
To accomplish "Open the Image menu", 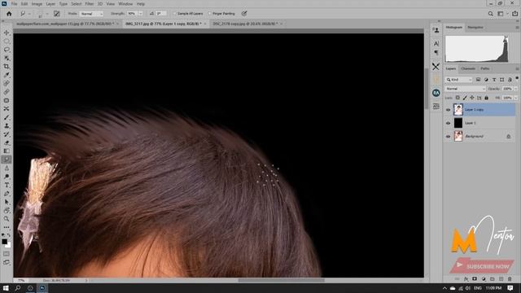I will (37, 3).
